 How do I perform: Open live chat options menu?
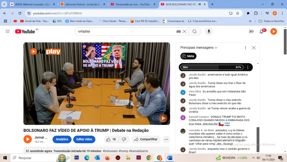pyautogui.click(x=245, y=48)
